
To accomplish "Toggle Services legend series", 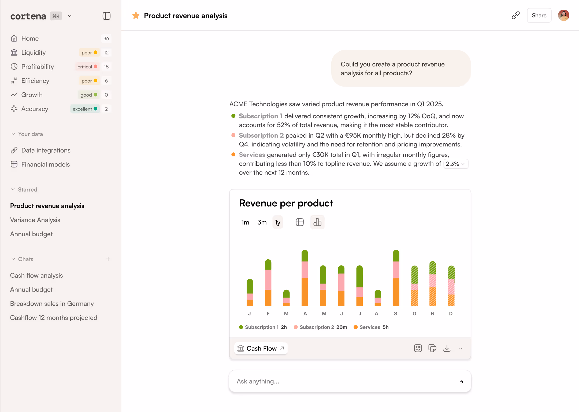I will (371, 327).
